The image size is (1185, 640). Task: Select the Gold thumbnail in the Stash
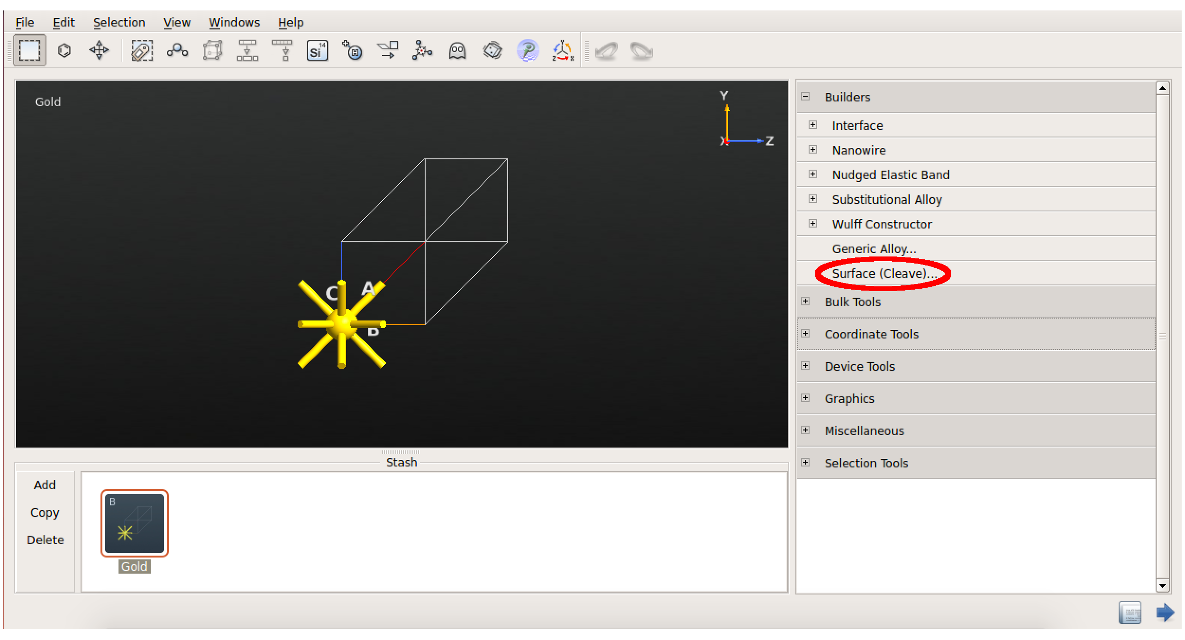point(135,523)
